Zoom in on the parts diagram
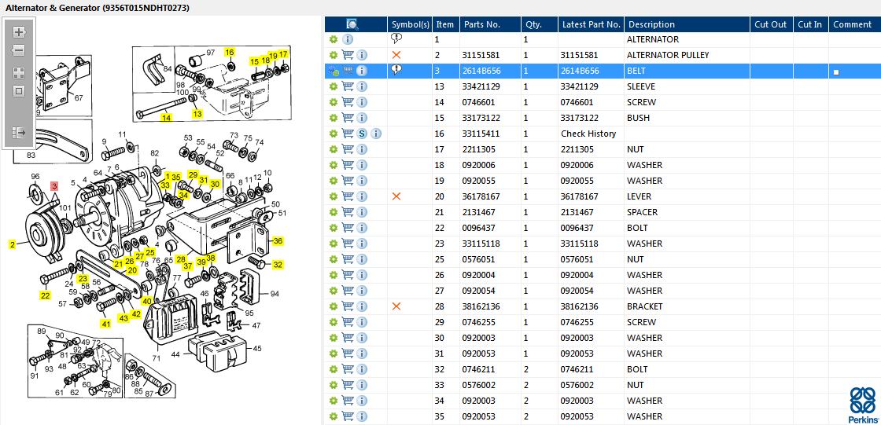This screenshot has width=881, height=425. click(x=19, y=32)
